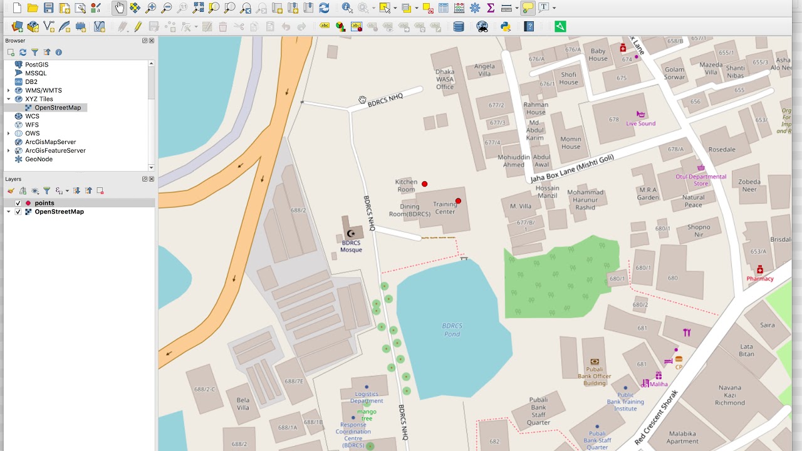Toggle visibility checkbox of points layer
Viewport: 802px width, 451px height.
click(x=18, y=203)
